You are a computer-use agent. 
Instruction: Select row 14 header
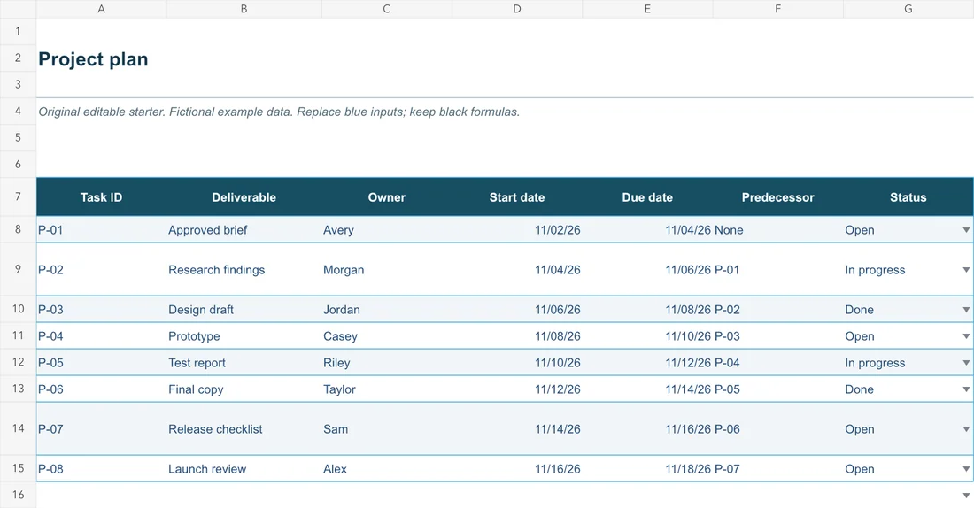click(18, 428)
